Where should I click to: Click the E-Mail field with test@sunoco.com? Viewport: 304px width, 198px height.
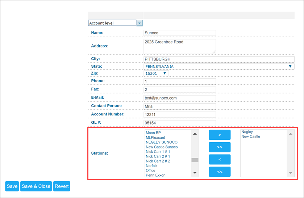180,98
